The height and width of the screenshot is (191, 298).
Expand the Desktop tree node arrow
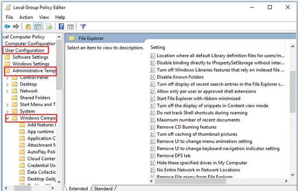pos(7,84)
